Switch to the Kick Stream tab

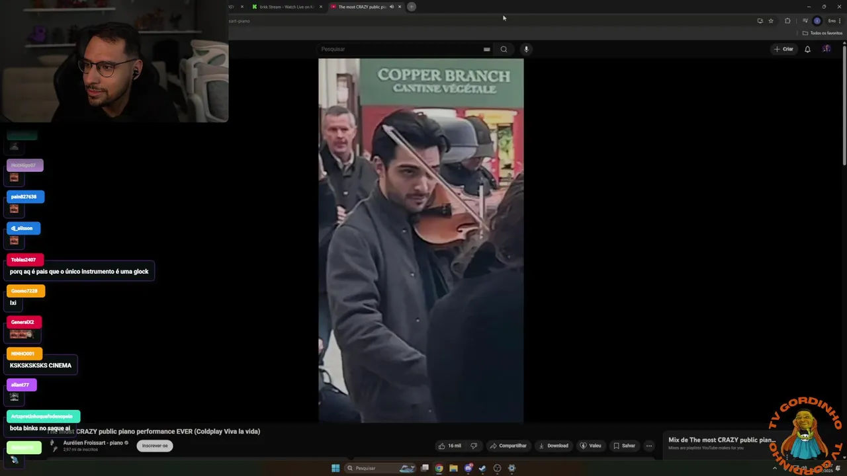288,7
